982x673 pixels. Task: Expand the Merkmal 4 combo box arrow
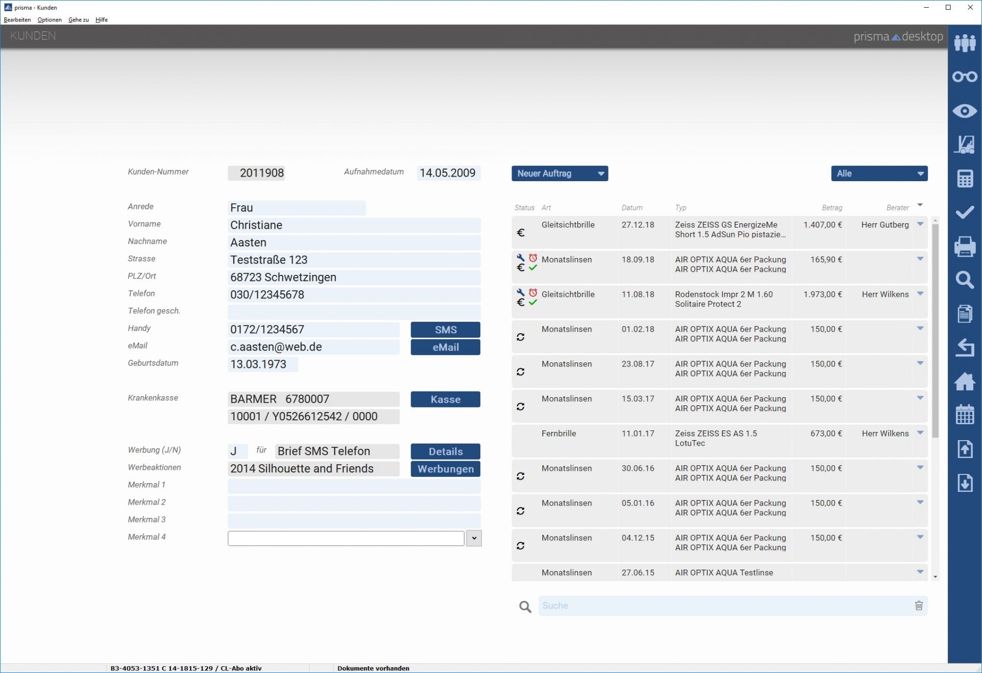coord(474,538)
